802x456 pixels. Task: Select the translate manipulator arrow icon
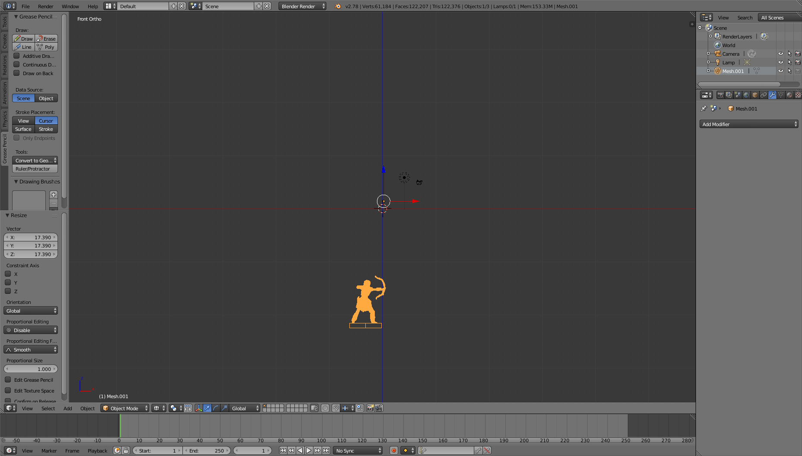(x=207, y=408)
